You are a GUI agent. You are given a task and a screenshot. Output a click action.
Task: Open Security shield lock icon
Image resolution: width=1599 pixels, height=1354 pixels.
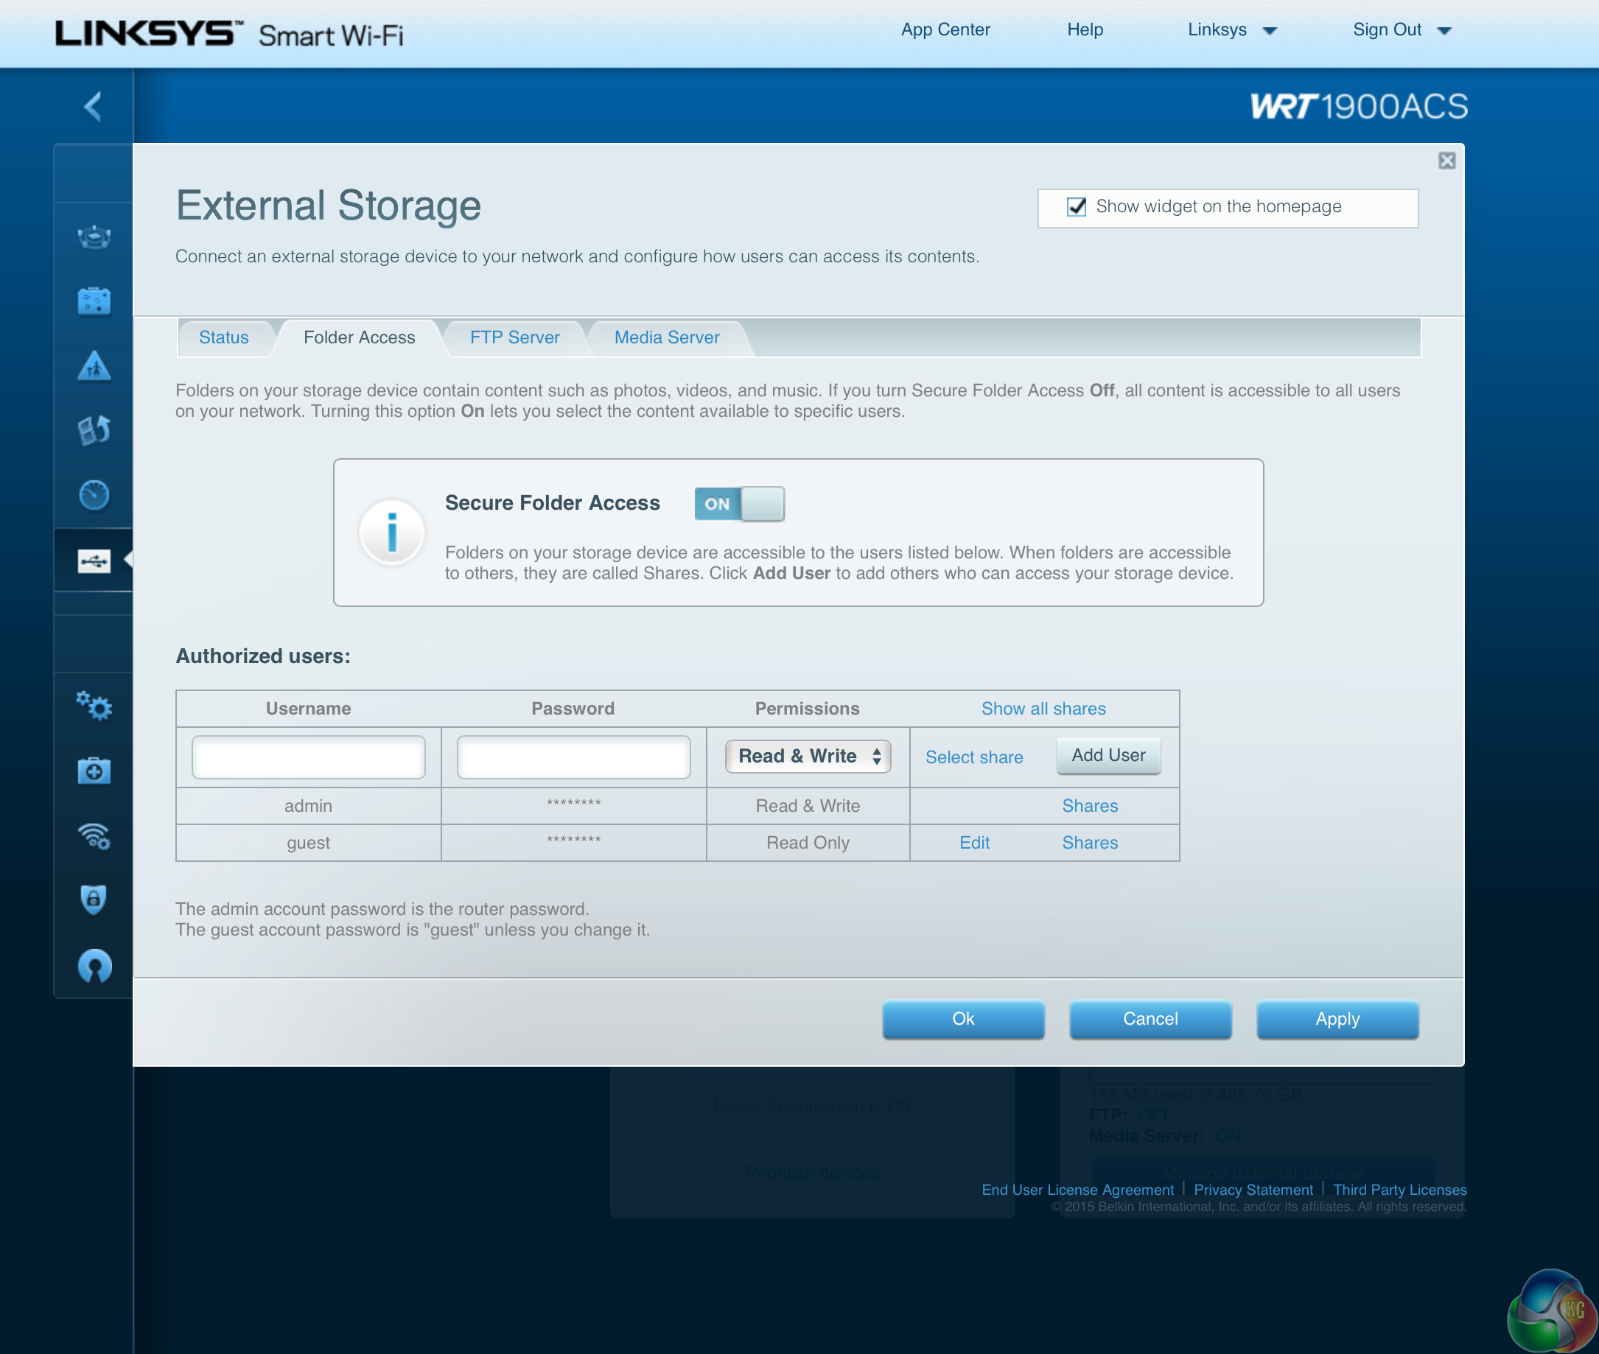tap(94, 899)
